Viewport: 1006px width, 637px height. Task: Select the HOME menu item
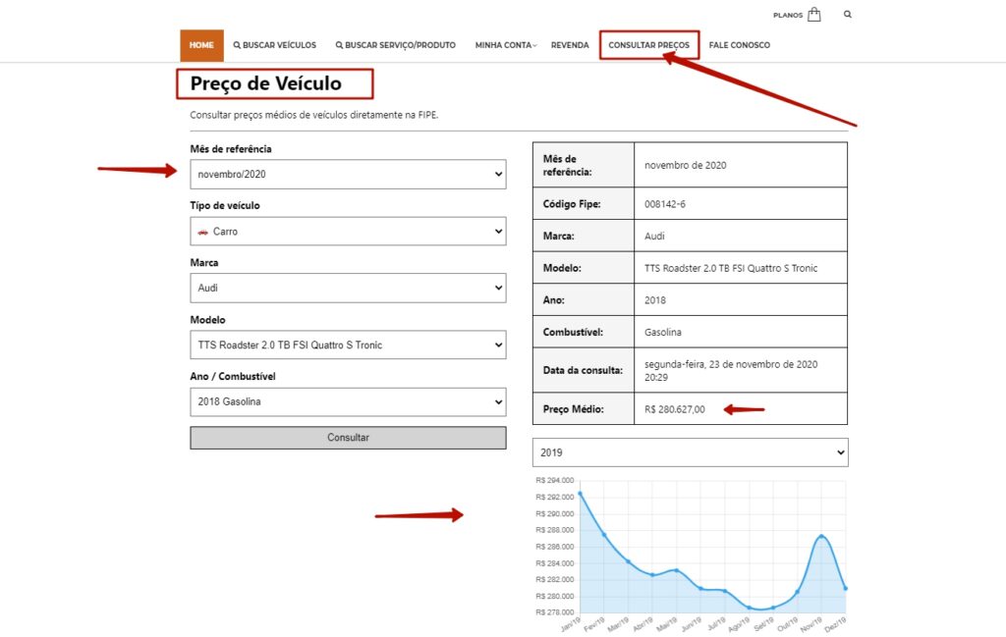(200, 44)
